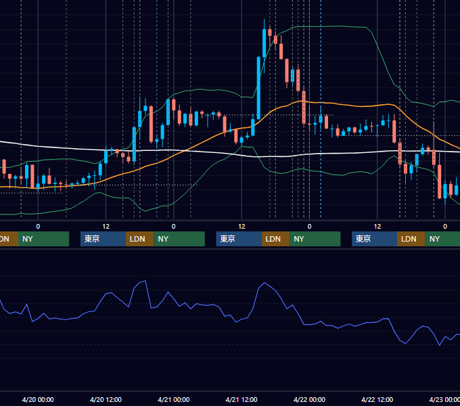Viewport: 460px width, 406px height.
Task: Click the tallest blue candlestick on 4/21 afternoon
Action: tap(258, 88)
